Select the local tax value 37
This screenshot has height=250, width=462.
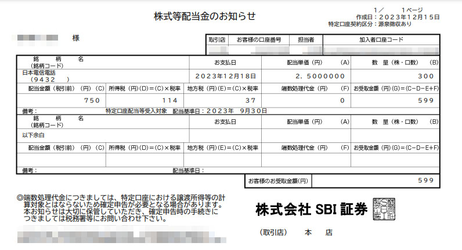[250, 100]
